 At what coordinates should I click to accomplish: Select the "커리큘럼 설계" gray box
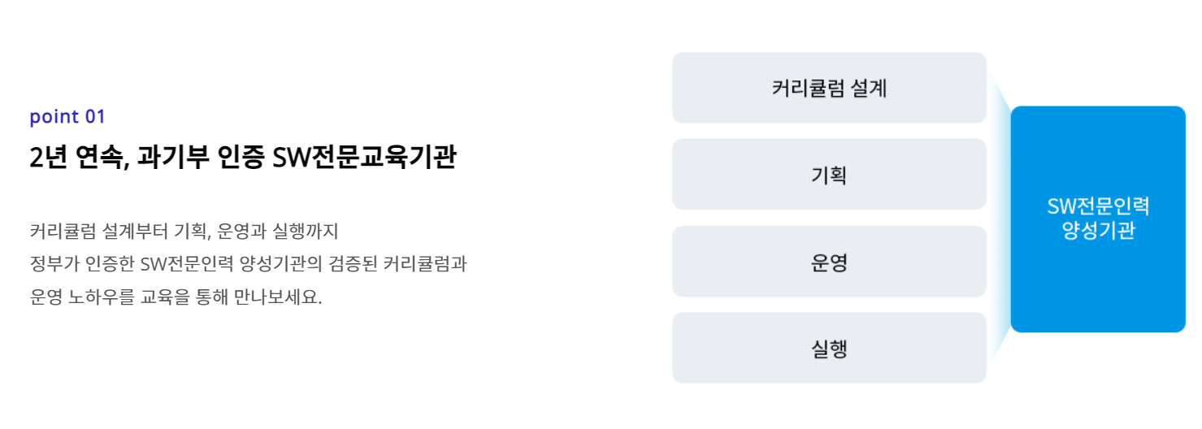(x=829, y=88)
